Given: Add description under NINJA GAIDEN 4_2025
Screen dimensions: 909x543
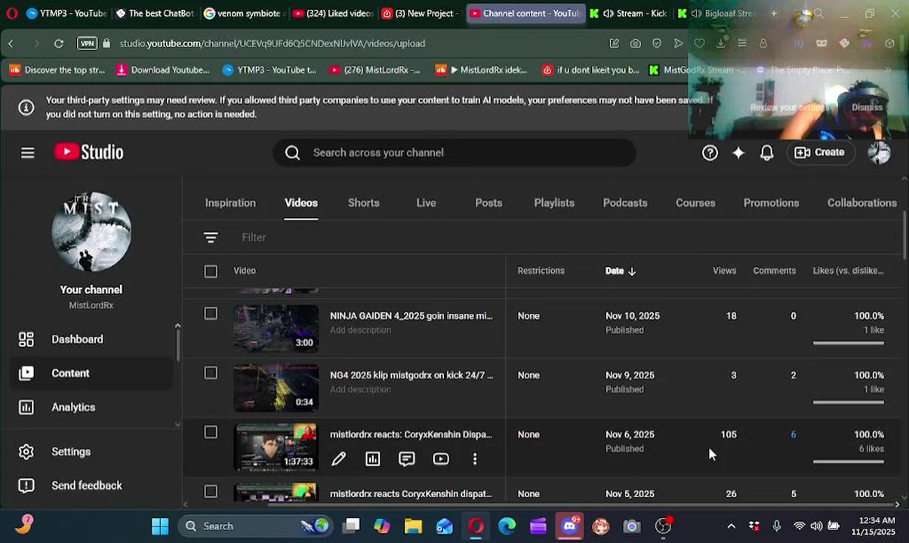Looking at the screenshot, I should [x=360, y=330].
